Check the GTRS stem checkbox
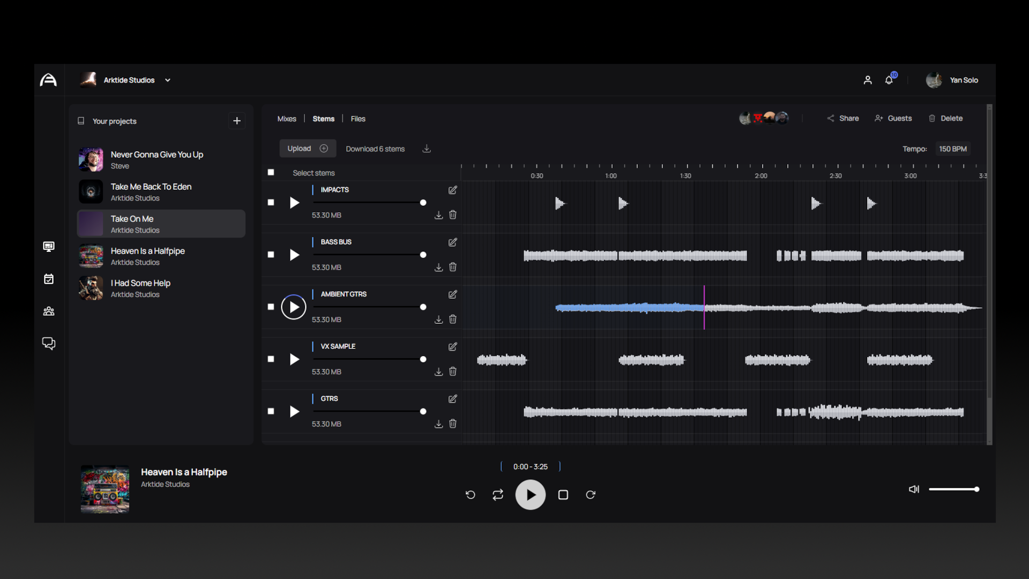This screenshot has height=579, width=1029. (271, 411)
